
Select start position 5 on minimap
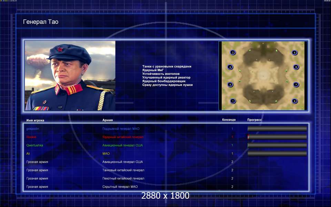point(295,52)
